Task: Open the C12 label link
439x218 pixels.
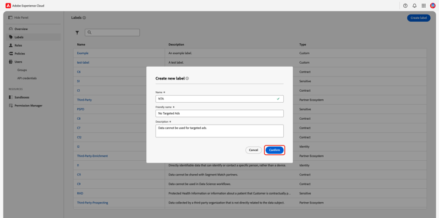Action: coord(79,137)
